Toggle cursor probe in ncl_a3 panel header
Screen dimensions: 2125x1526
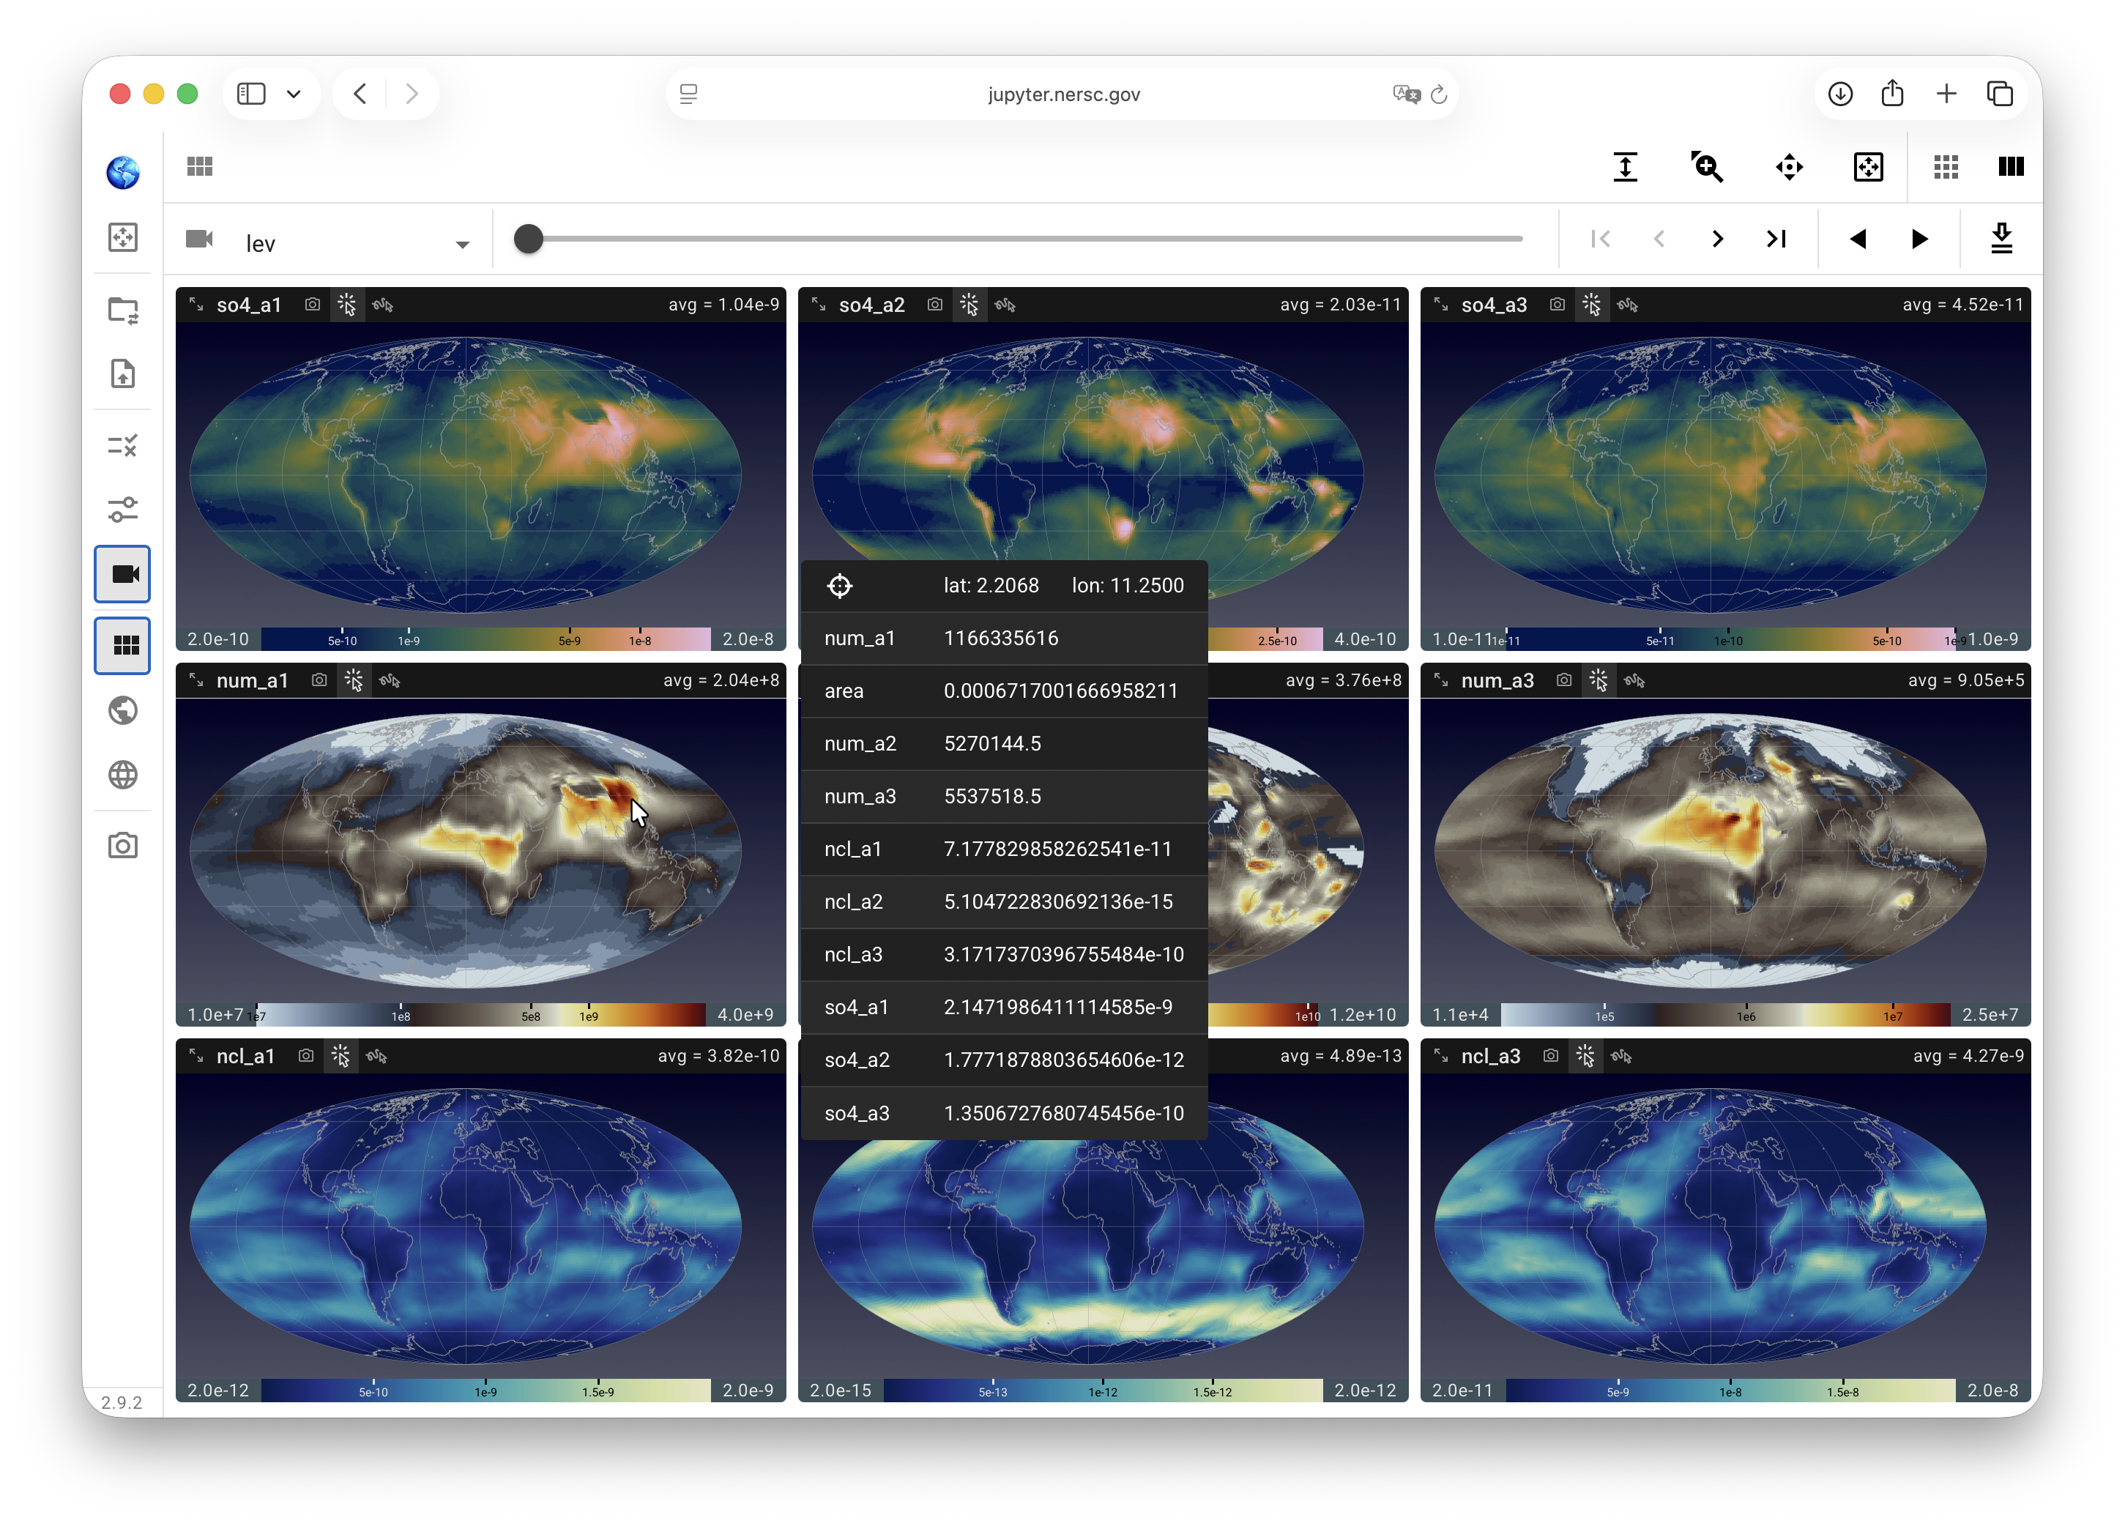point(1585,1056)
